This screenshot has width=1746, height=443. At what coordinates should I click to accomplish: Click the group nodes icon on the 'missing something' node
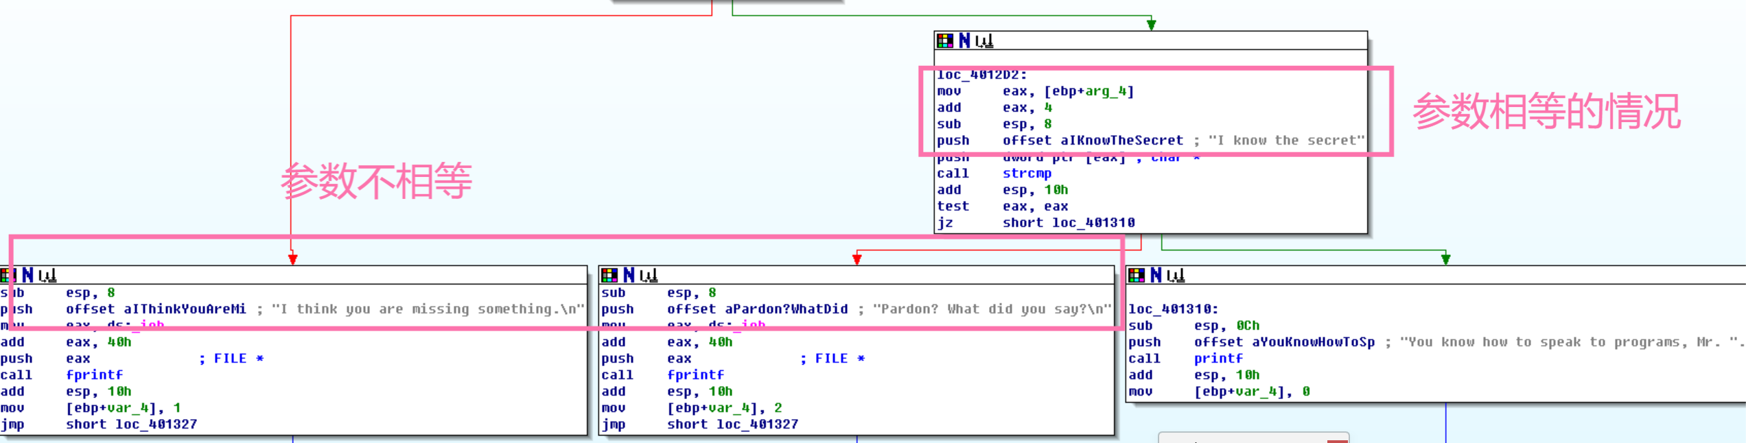click(x=47, y=276)
